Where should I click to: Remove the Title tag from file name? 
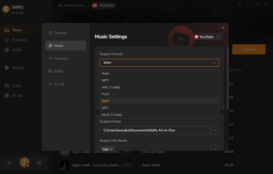click(x=111, y=149)
